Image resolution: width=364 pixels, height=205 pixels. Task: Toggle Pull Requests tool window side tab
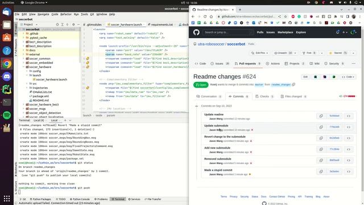pos(16,47)
